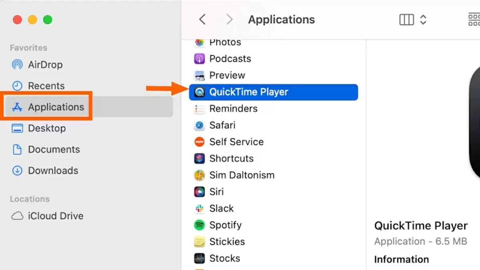The height and width of the screenshot is (270, 480).
Task: Click the Preview app icon
Action: 199,75
